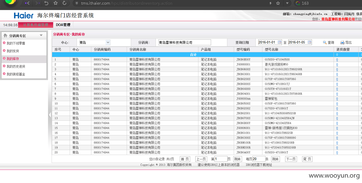Click the email zhangying@jbinfo.cn text
This screenshot has width=362, height=183.
tap(310, 14)
